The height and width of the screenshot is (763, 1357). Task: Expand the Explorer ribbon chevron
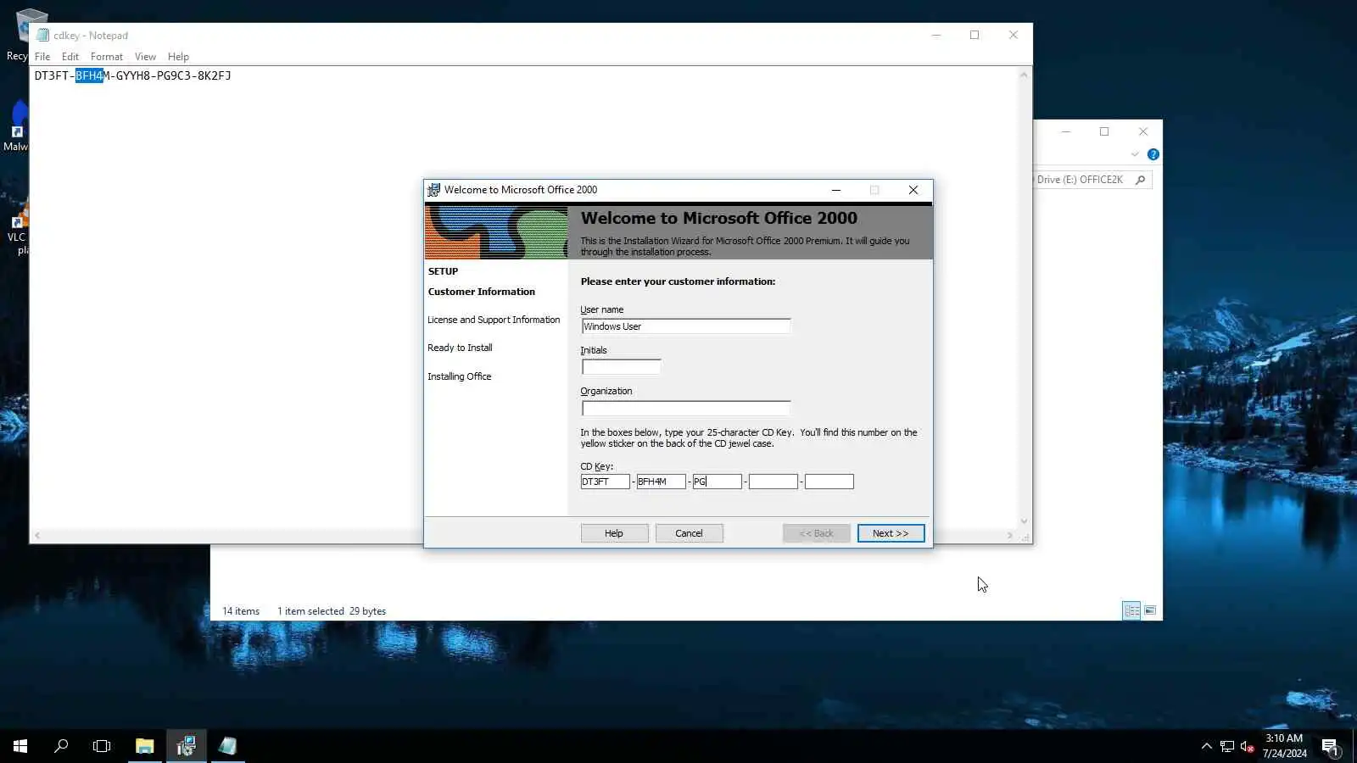coord(1135,154)
